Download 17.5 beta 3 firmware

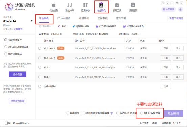point(166,58)
